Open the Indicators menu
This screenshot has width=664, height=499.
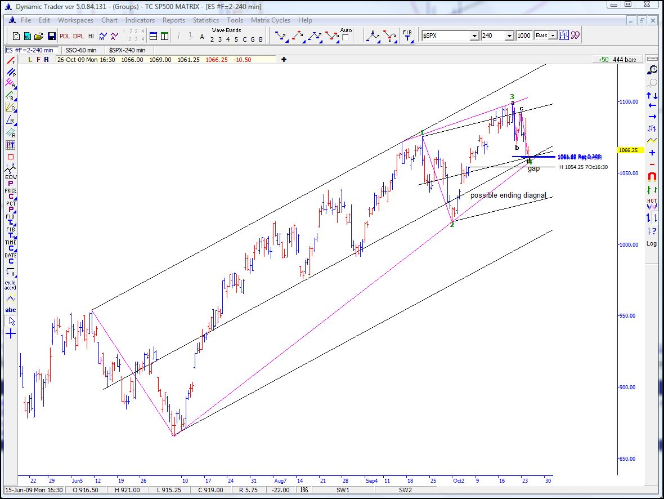(140, 20)
